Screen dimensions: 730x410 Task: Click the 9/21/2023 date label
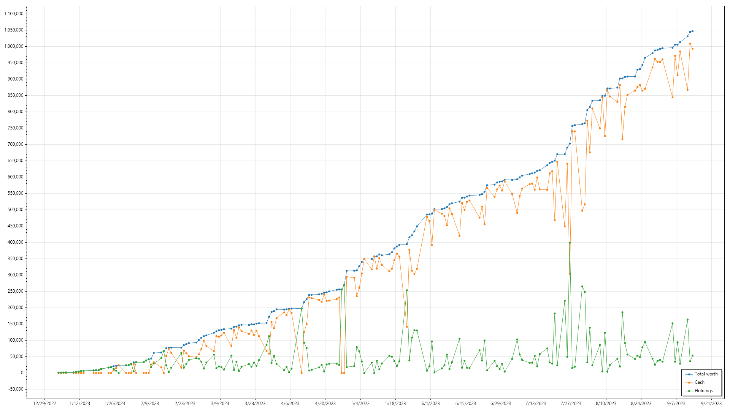[x=711, y=404]
